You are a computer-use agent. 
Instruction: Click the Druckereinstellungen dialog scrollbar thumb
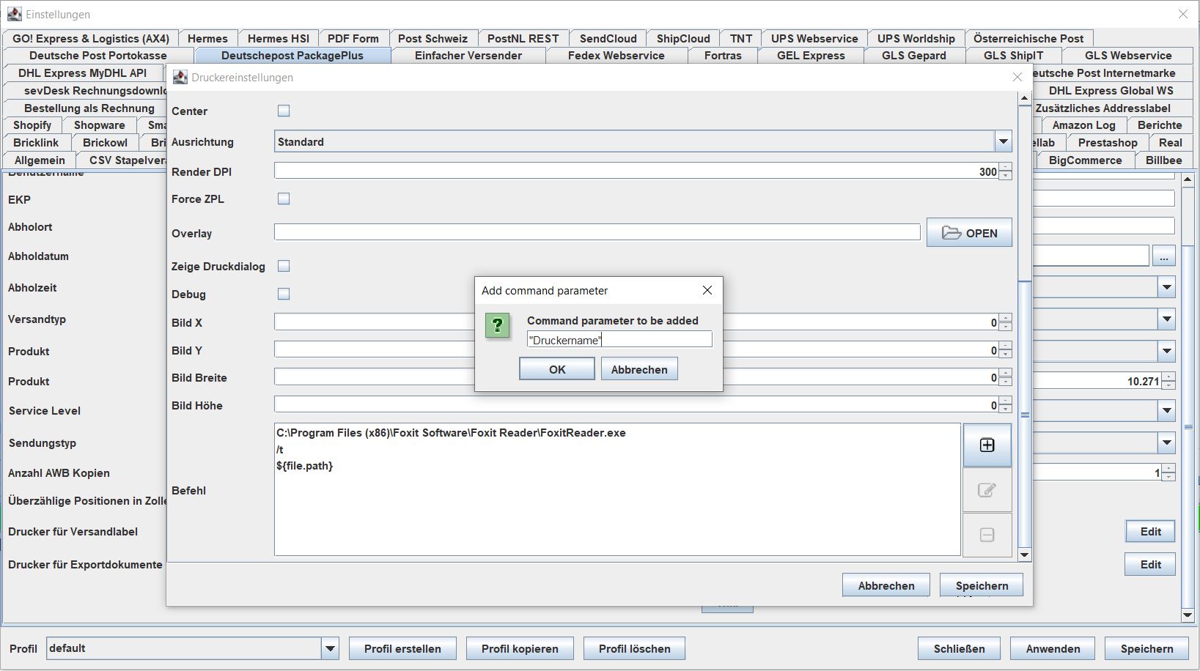(1025, 415)
